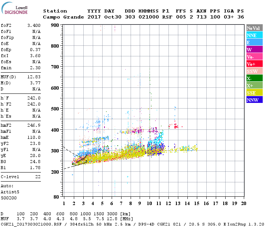265x227 pixels.
Task: Click the MUF(D) value 12.83
Action: coord(34,77)
